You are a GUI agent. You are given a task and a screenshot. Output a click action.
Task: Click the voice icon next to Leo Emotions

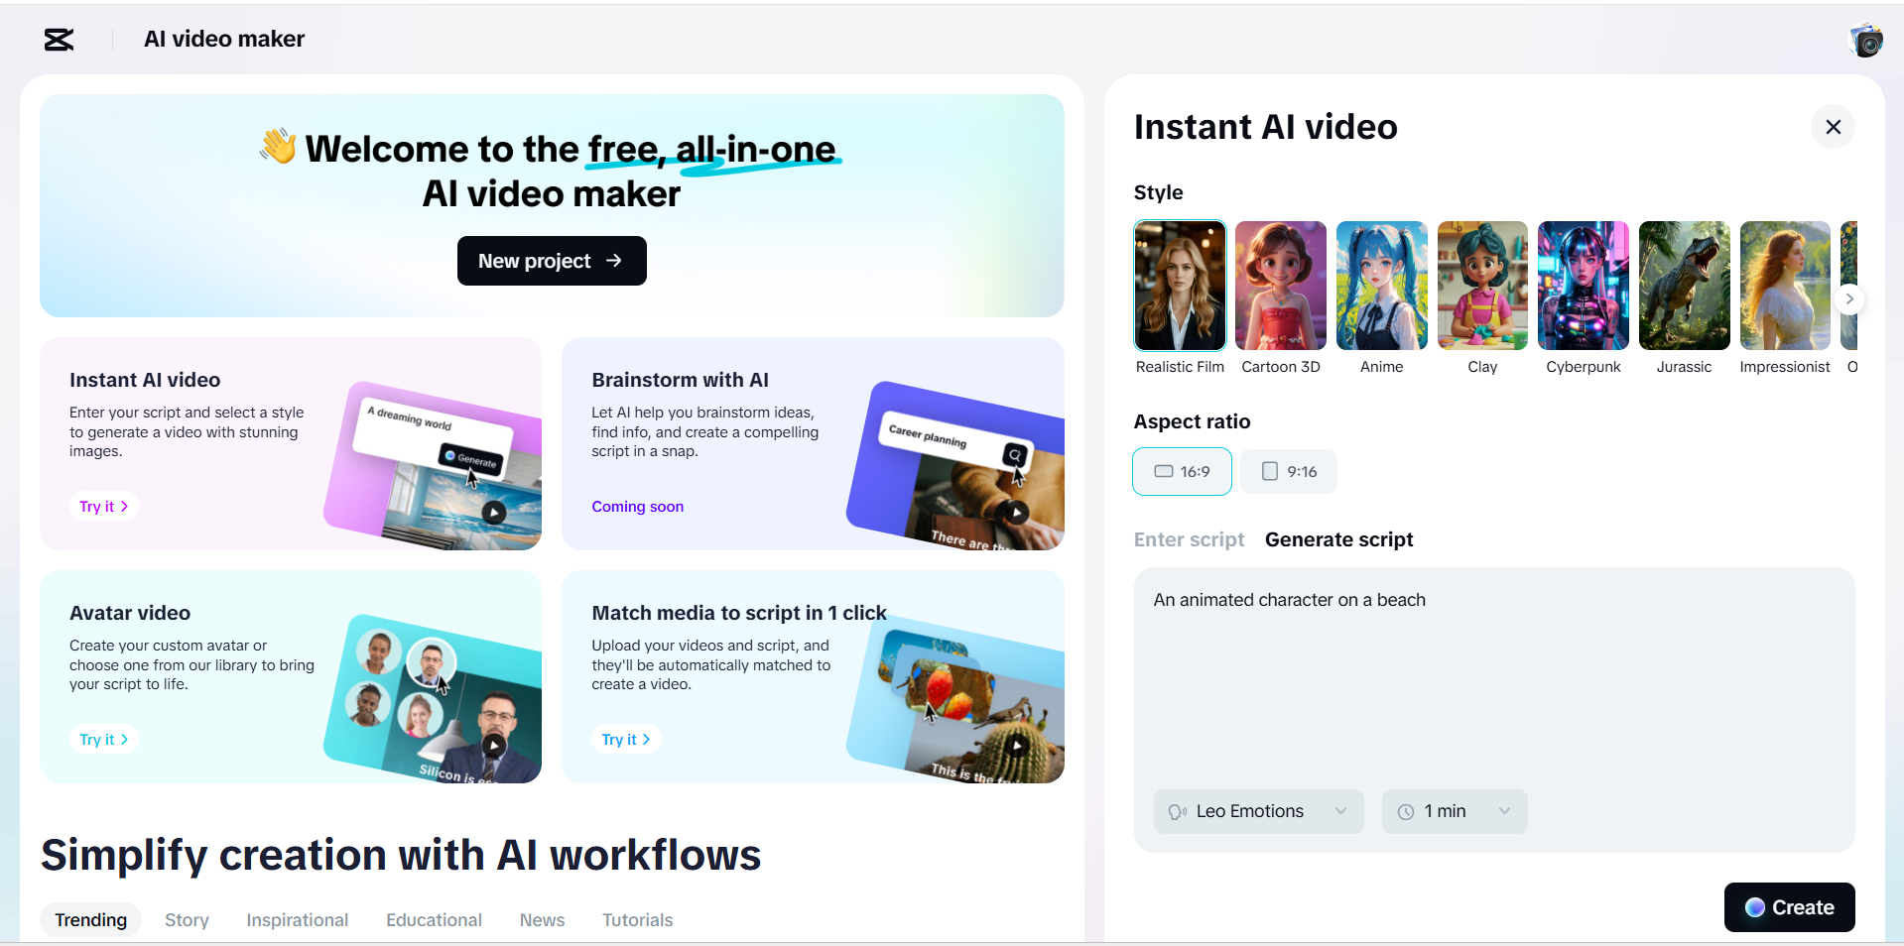click(x=1178, y=811)
